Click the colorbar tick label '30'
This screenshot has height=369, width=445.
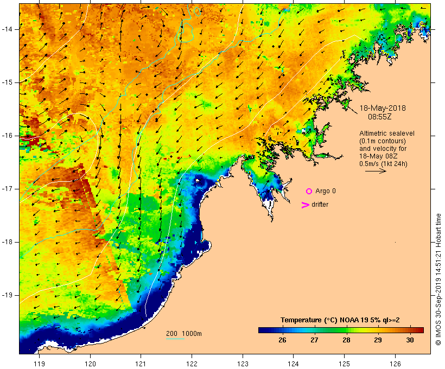point(410,340)
